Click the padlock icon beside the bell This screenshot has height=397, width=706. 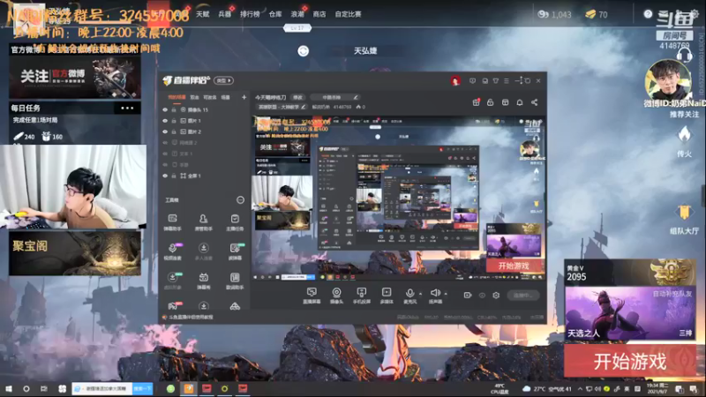pyautogui.click(x=491, y=102)
